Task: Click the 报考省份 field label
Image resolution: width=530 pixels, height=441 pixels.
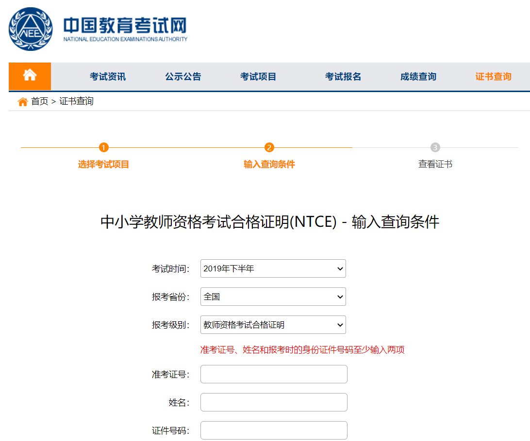Action: (171, 297)
